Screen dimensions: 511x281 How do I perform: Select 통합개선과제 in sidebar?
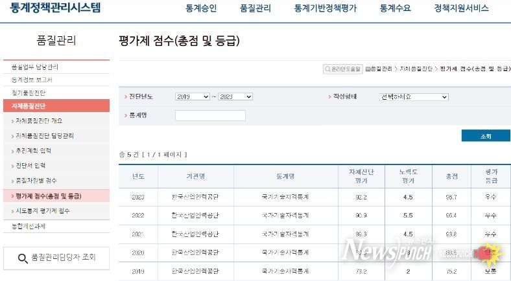coord(29,226)
